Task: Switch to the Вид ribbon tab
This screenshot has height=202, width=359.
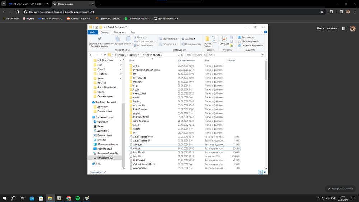Action: coord(132,32)
